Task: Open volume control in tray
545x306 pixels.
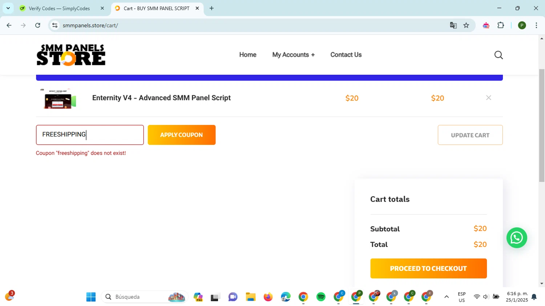Action: tap(486, 297)
